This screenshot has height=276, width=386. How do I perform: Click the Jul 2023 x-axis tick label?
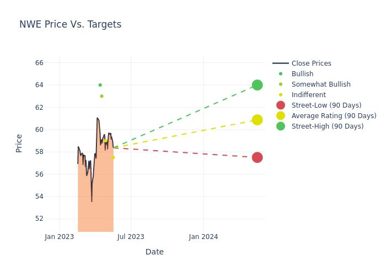131,237
